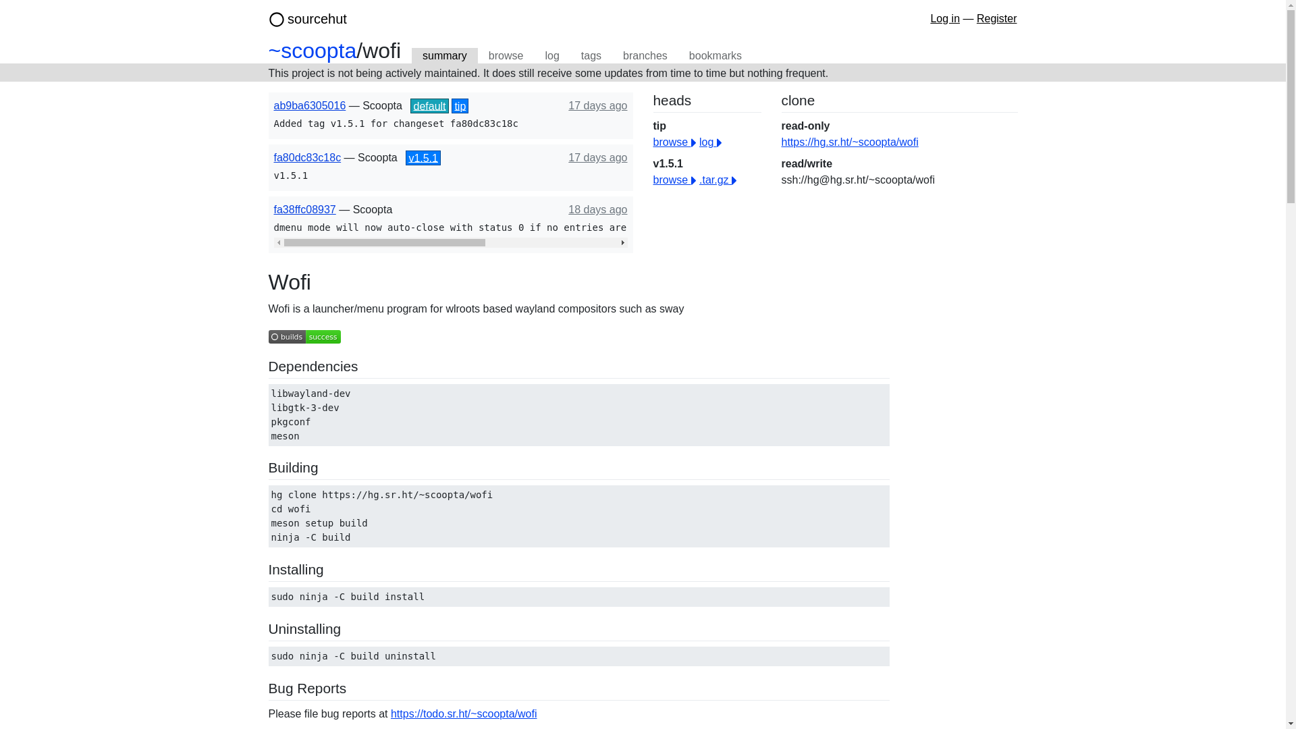Click the ssh read/write clone address text
1296x729 pixels.
click(x=858, y=180)
